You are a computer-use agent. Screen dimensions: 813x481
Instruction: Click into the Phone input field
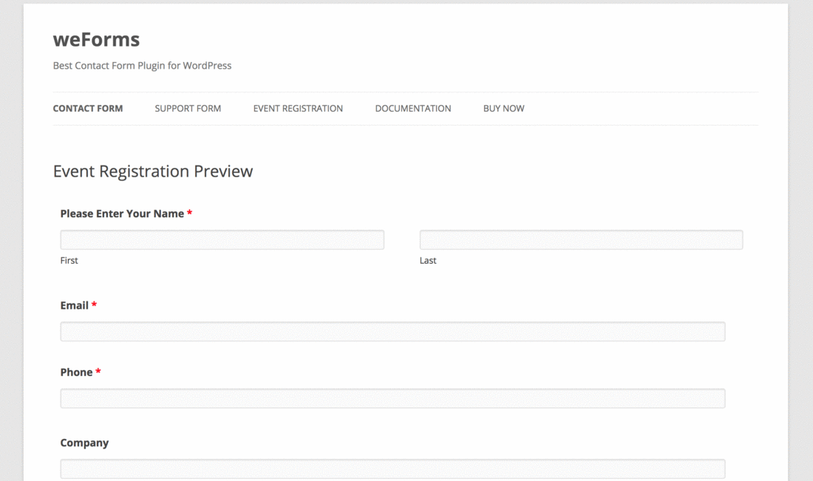[x=392, y=398]
